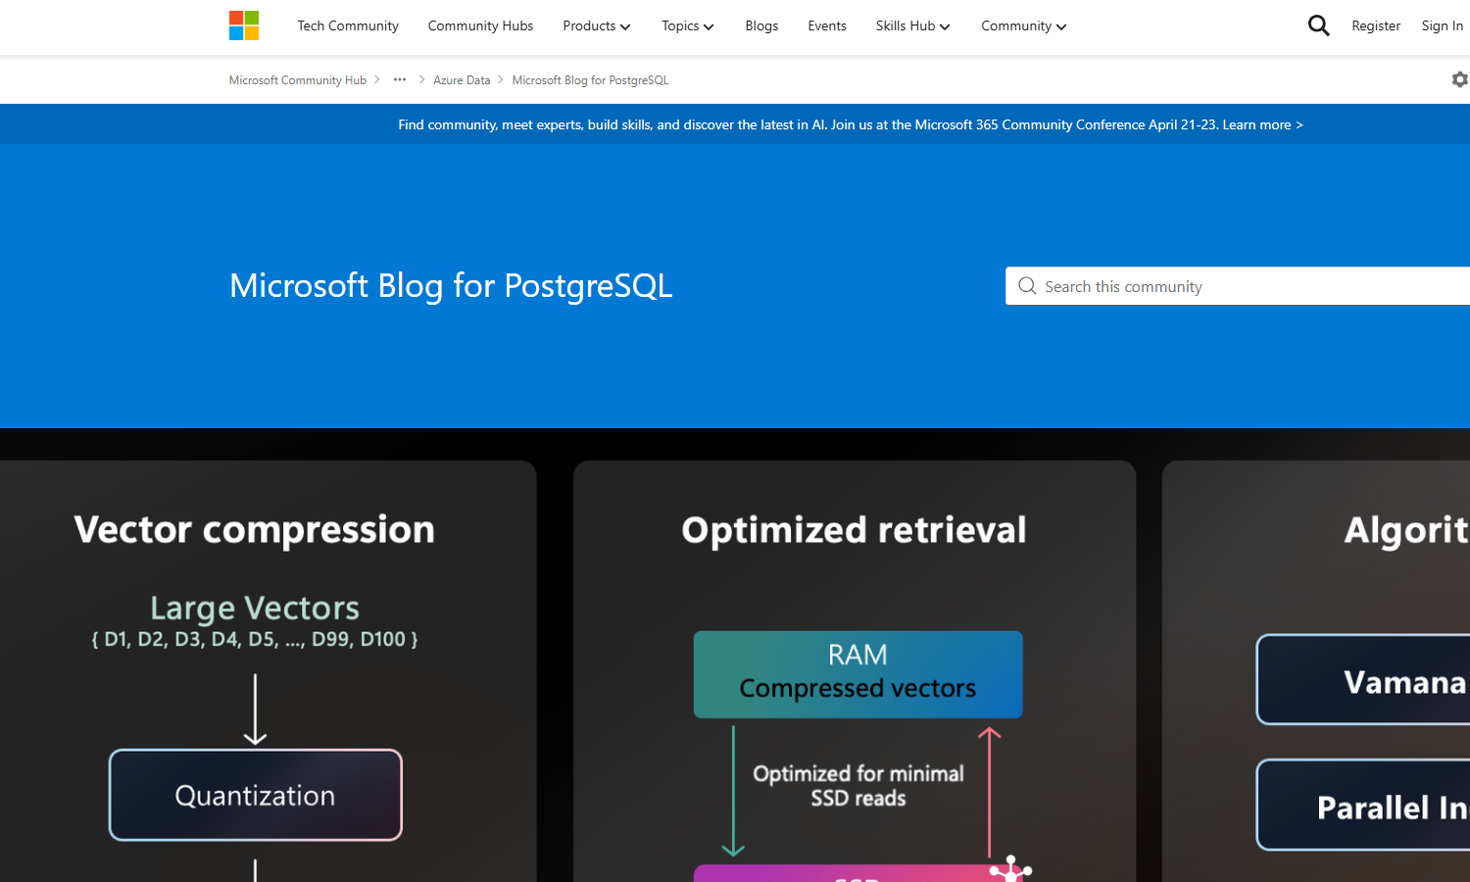Open the Events page

[x=826, y=26]
